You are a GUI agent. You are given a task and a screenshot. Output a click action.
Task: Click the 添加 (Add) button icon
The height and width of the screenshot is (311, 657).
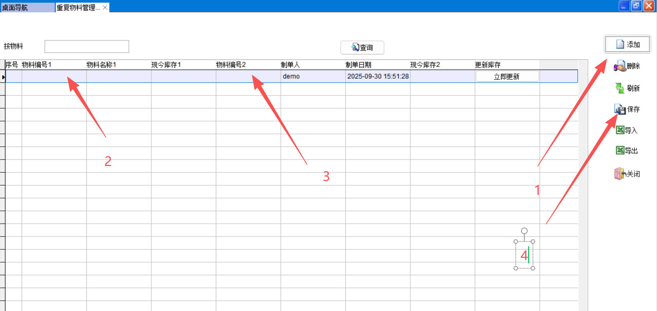620,44
